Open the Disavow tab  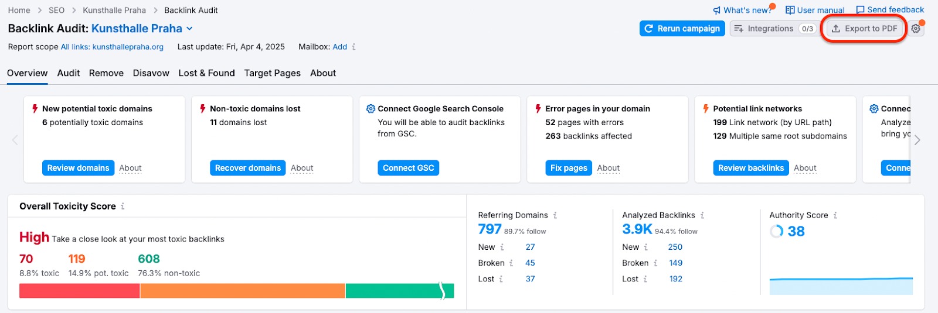click(151, 73)
